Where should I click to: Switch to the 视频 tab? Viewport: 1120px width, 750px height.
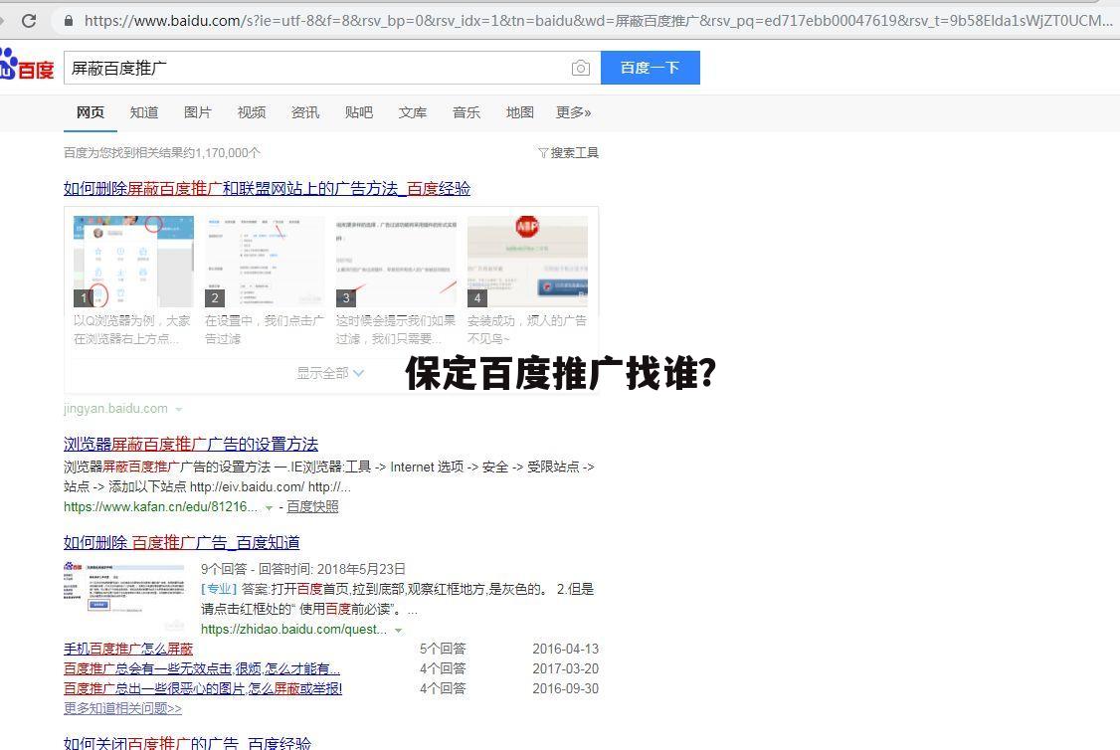(x=251, y=112)
